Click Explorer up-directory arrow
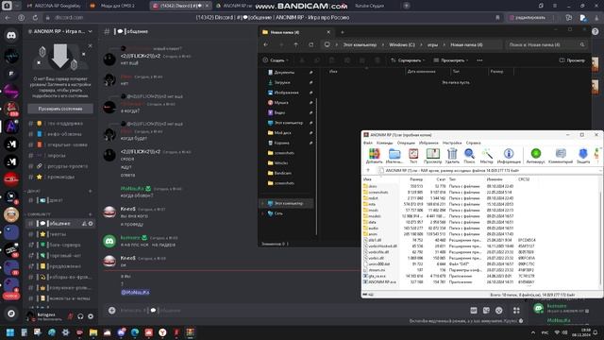The image size is (604, 340). coord(295,44)
